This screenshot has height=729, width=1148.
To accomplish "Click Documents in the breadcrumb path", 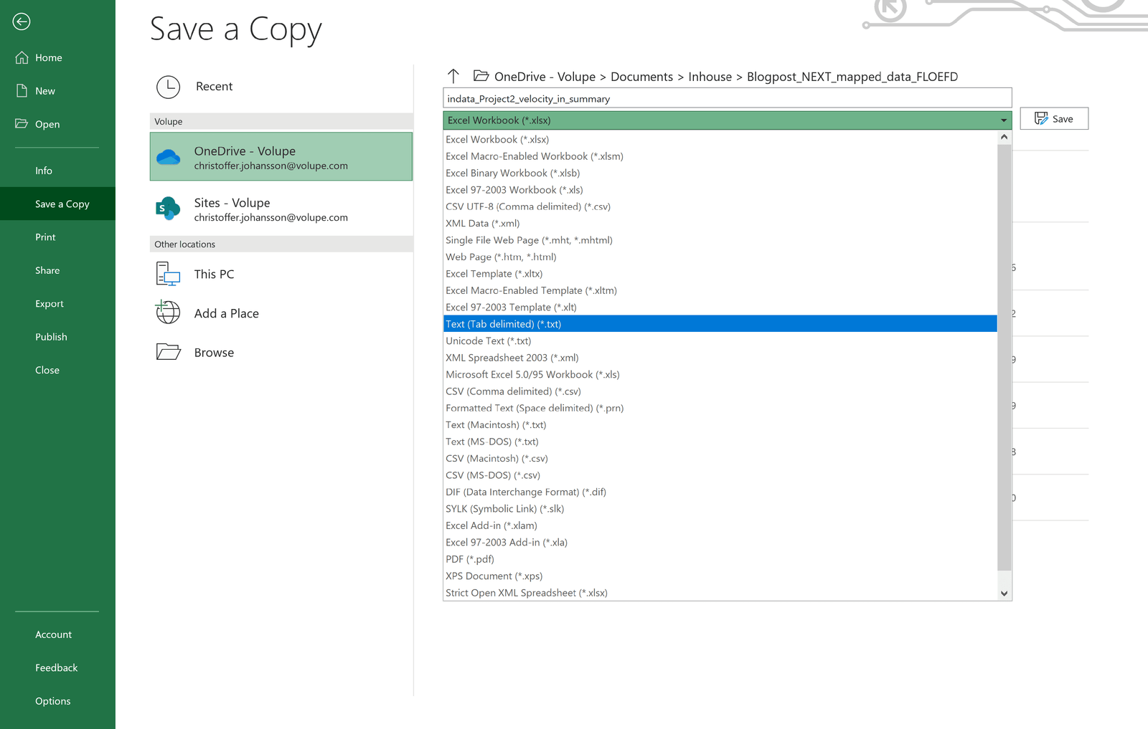I will pyautogui.click(x=641, y=77).
